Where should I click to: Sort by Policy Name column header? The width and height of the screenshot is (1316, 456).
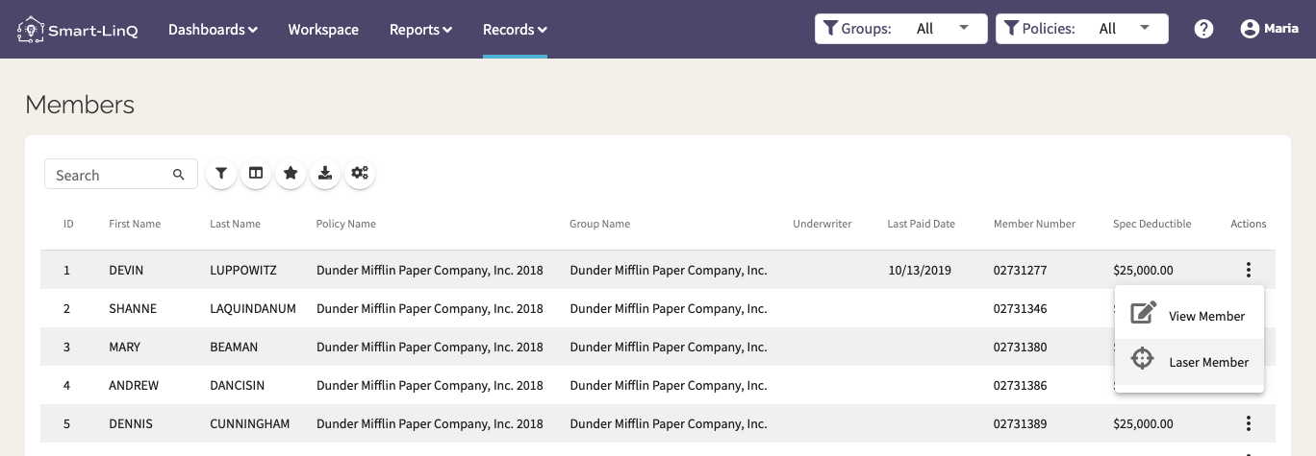[346, 224]
